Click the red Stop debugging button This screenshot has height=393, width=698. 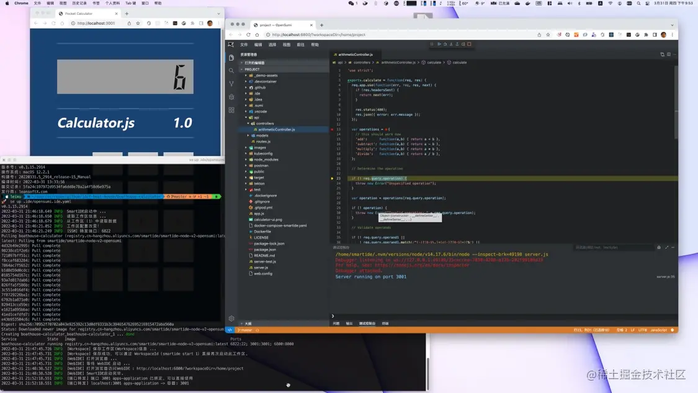pyautogui.click(x=469, y=44)
